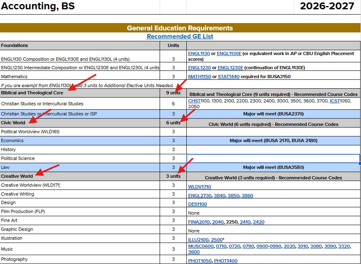The height and width of the screenshot is (264, 361).
Task: Follow the ENGL1230E course link
Action: coord(230,68)
